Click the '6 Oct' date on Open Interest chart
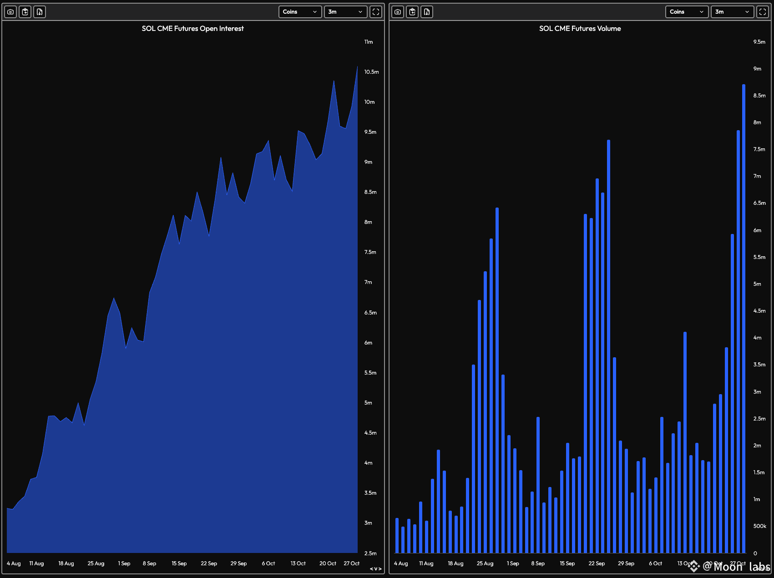 tap(268, 563)
